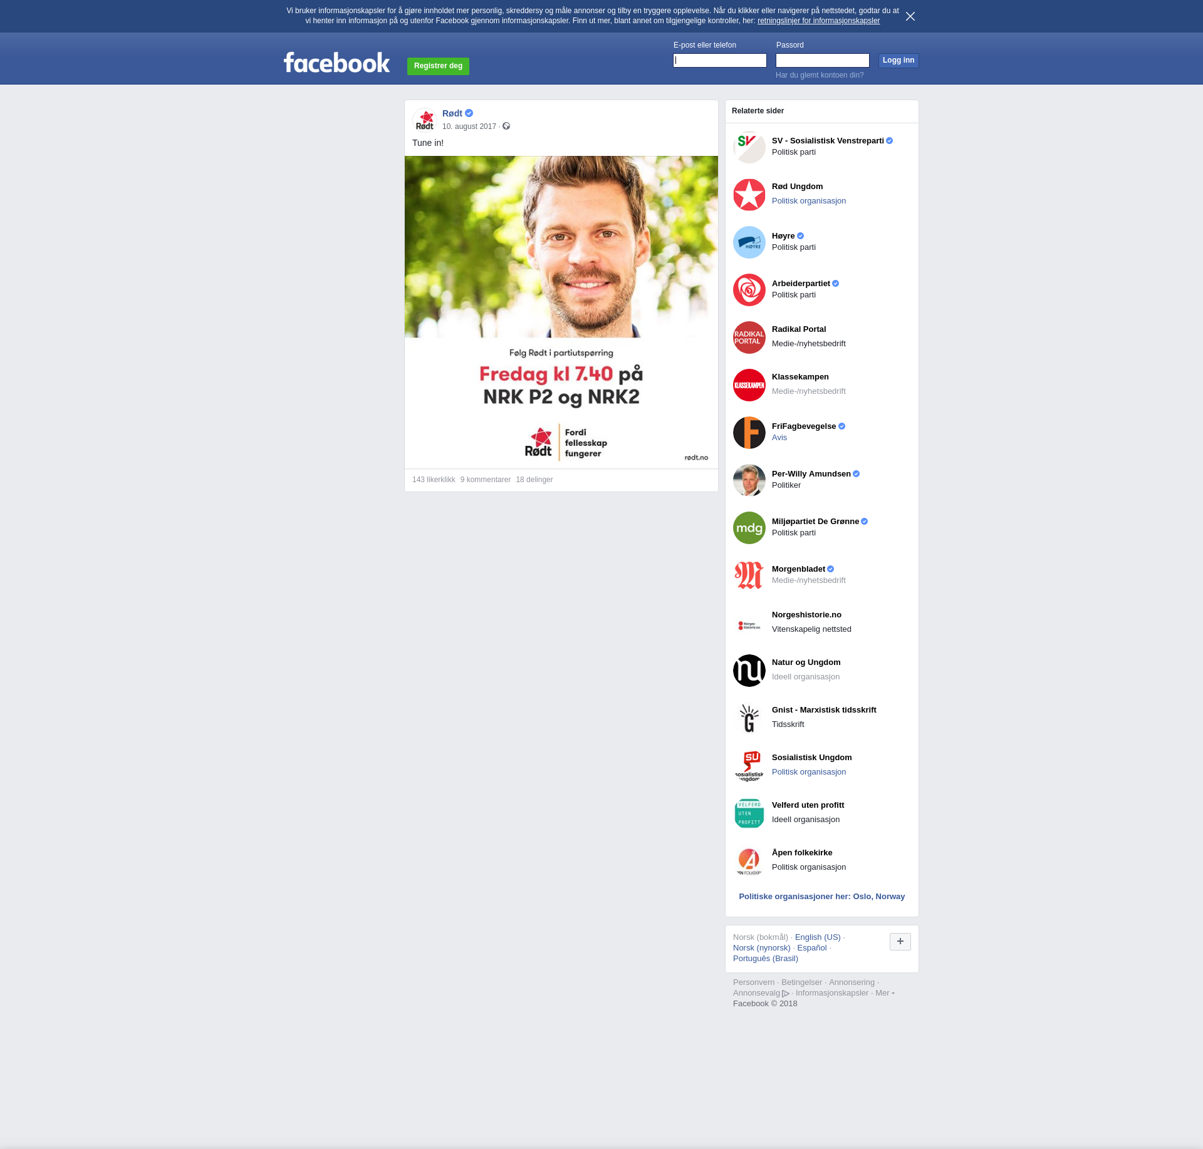Open Natur og Ungdom name link

coord(806,662)
